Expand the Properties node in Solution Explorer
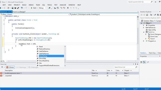 pyautogui.click(x=144, y=25)
